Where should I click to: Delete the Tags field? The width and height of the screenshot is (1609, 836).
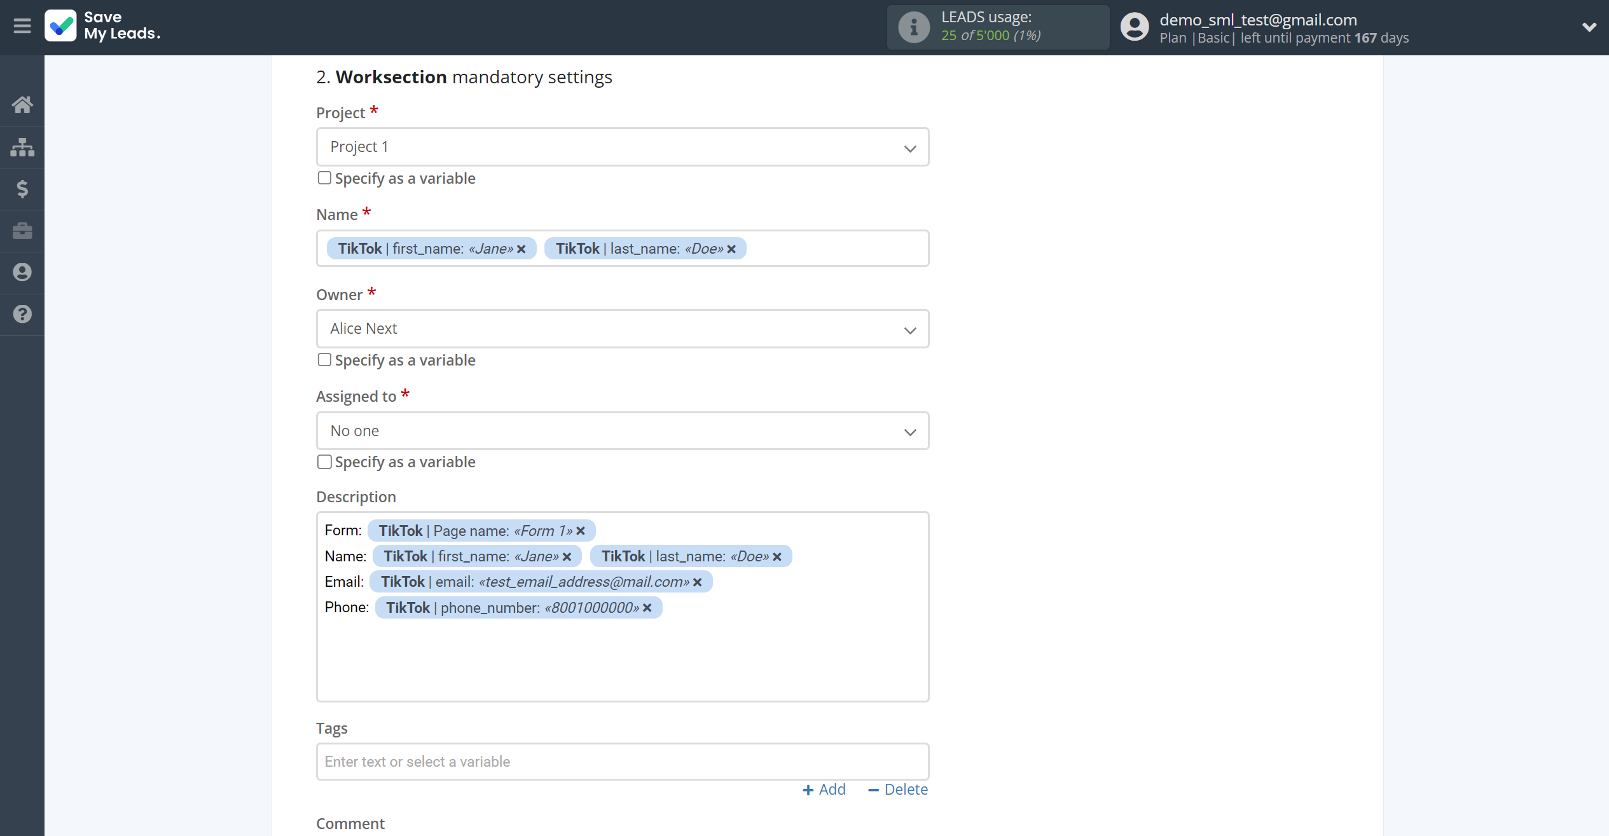pyautogui.click(x=898, y=790)
